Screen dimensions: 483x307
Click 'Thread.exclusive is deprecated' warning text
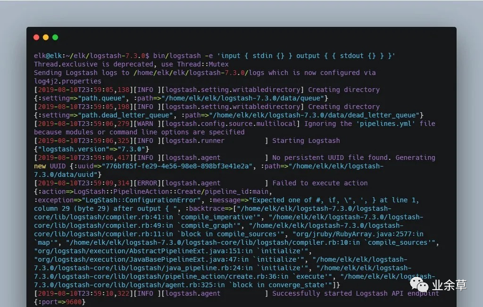click(94, 64)
